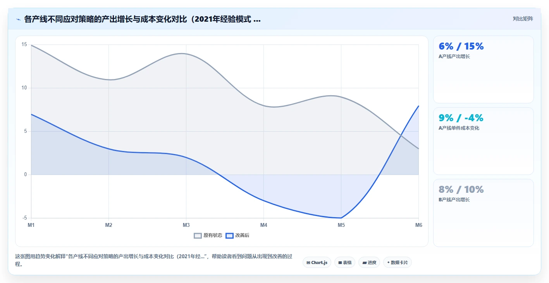
Task: Open the B产线产出增长 8% / 10% card
Action: click(x=483, y=213)
